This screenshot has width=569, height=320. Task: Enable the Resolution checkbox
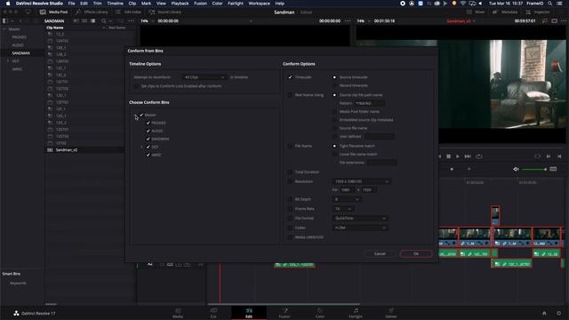(290, 181)
